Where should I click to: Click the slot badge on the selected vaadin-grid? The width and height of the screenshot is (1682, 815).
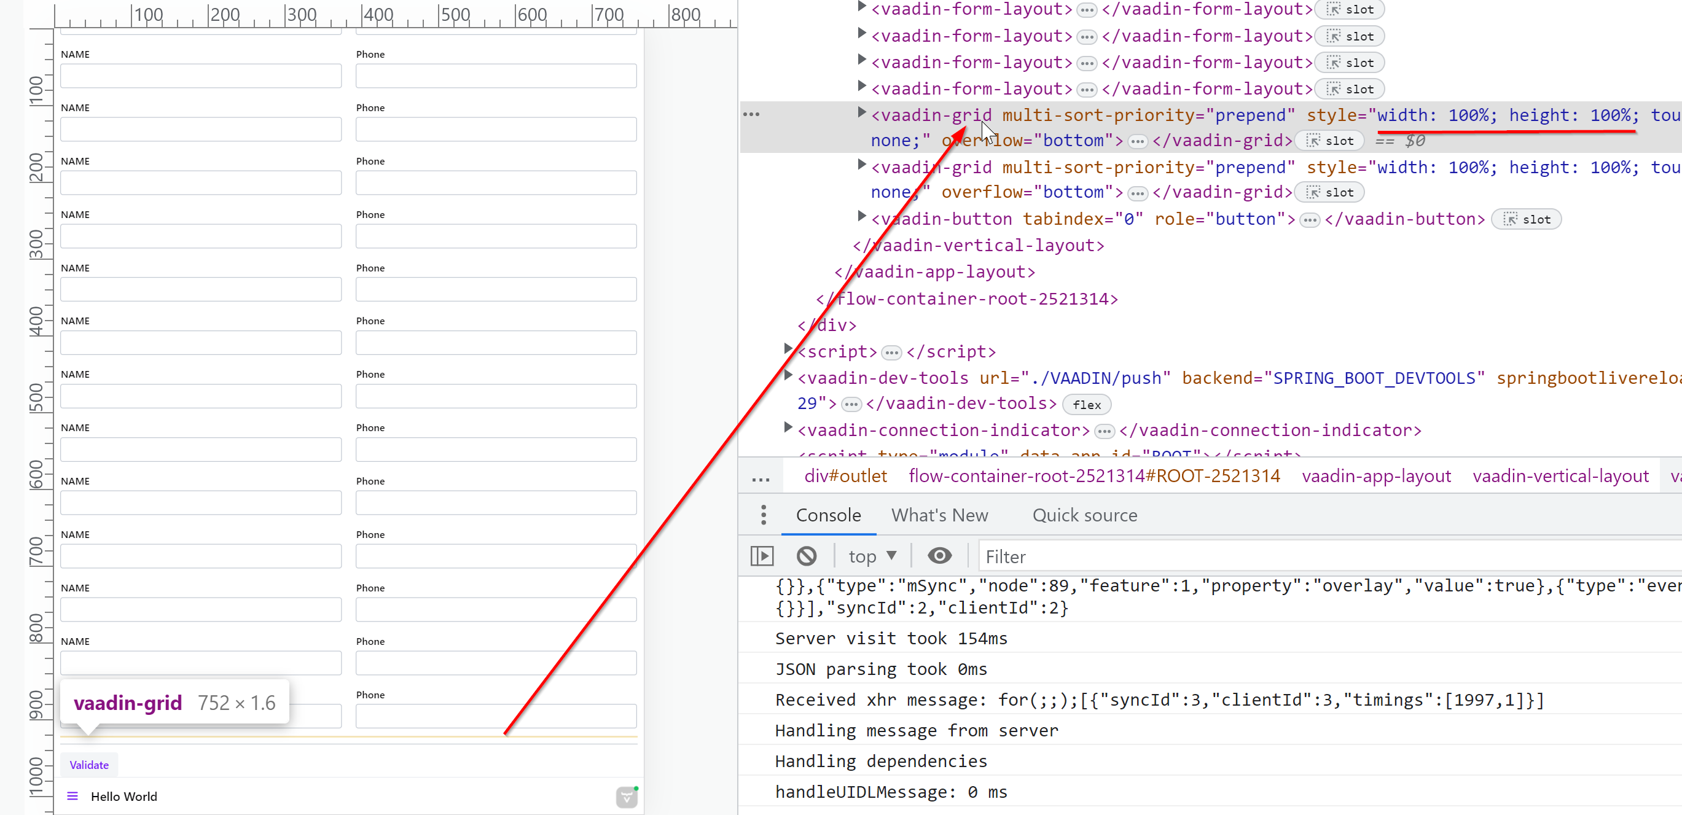tap(1330, 141)
